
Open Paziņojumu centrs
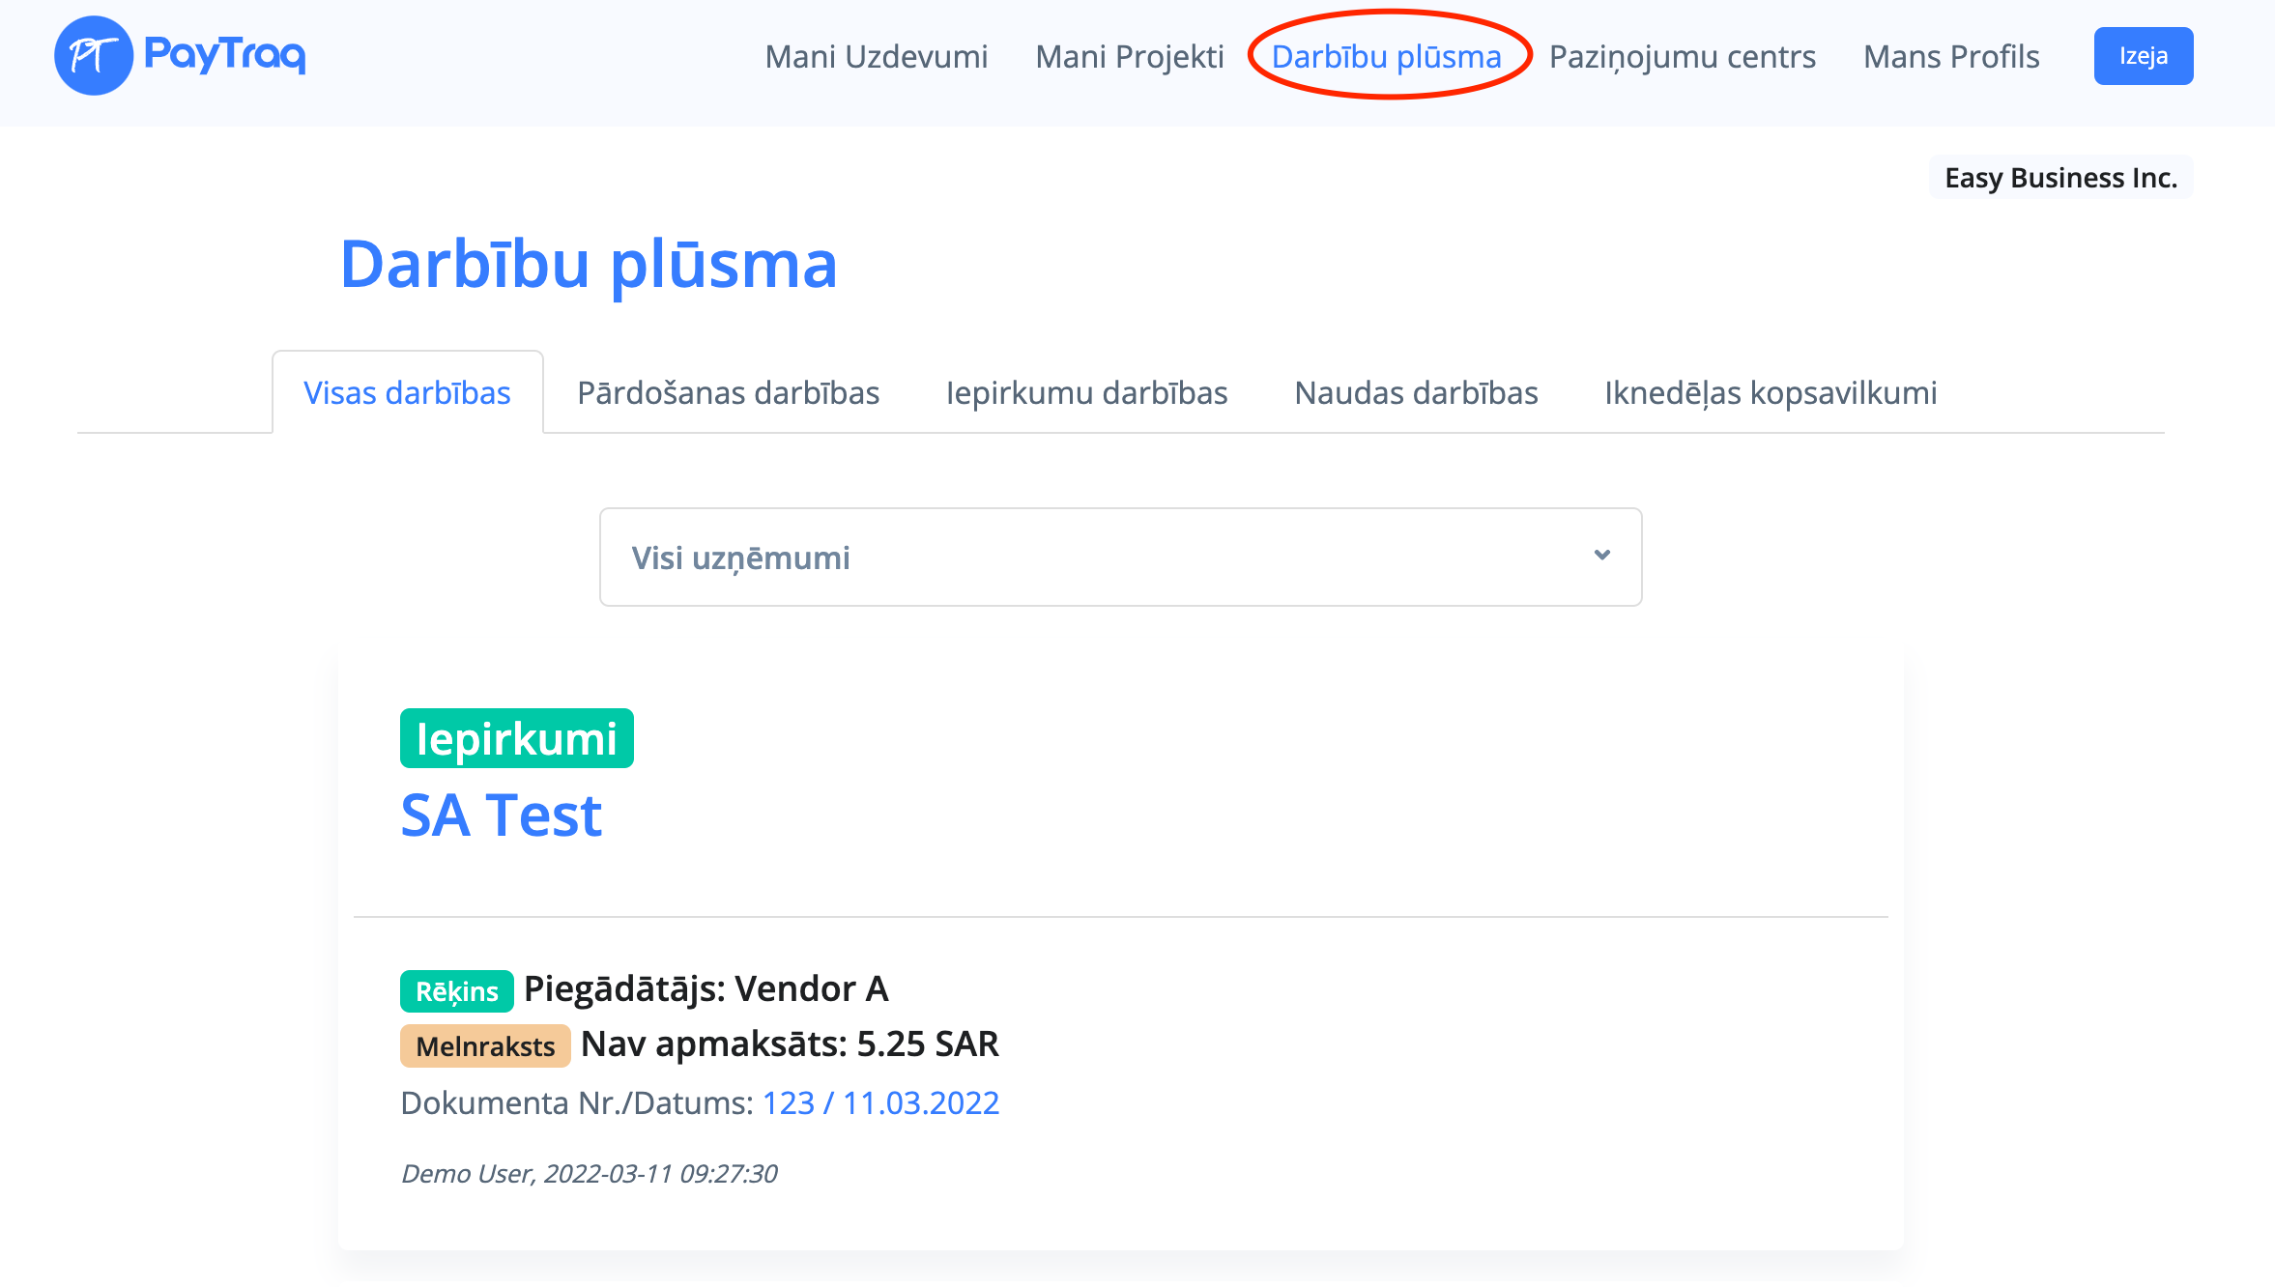pyautogui.click(x=1682, y=57)
